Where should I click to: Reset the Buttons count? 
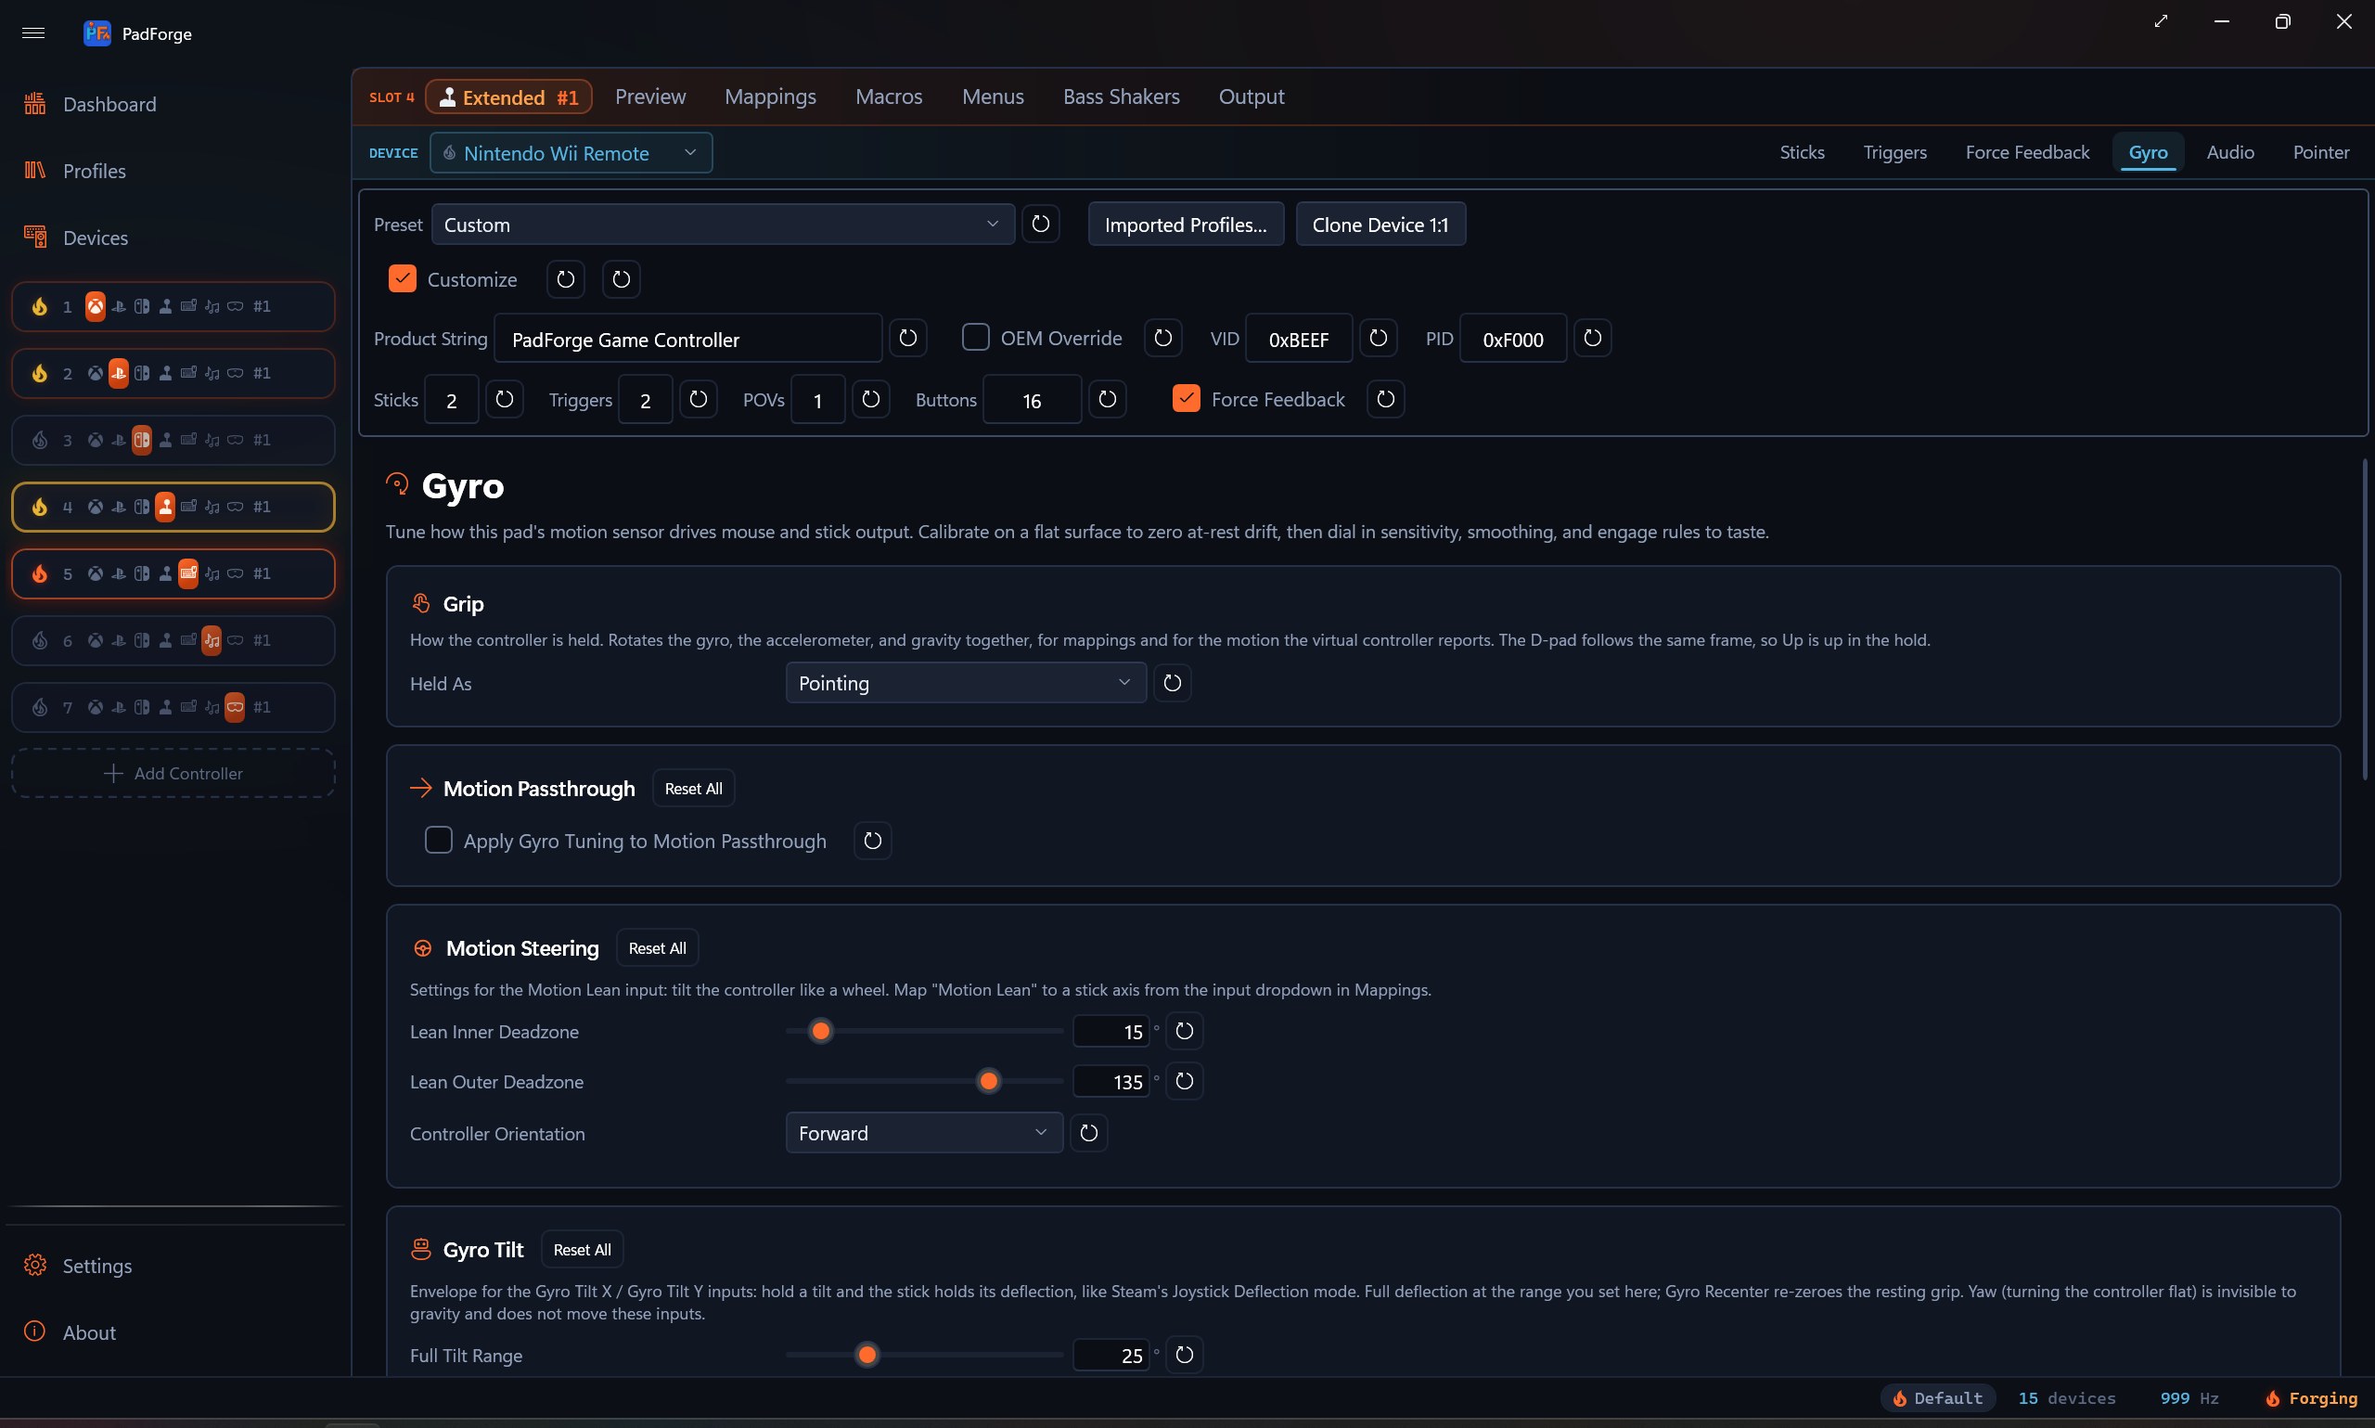pos(1107,398)
